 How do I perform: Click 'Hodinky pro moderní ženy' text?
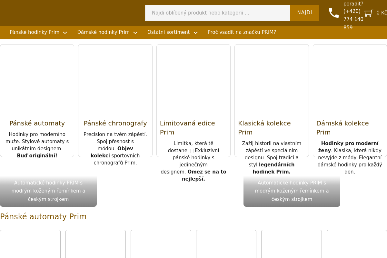(x=349, y=147)
